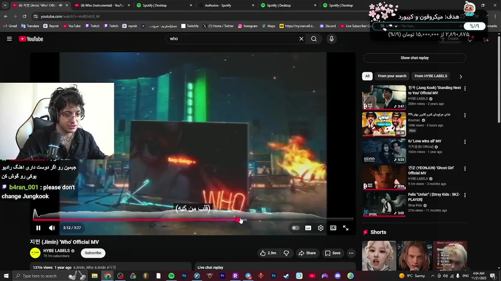Screen dimensions: 501x281
Task: Open options for Jung Kook video
Action: pos(465,89)
